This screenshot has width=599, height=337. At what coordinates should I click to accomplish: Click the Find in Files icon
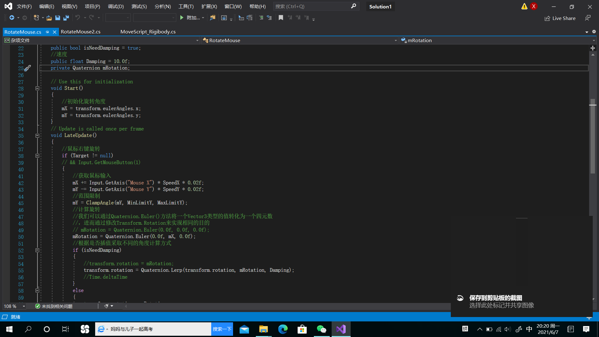coord(212,18)
